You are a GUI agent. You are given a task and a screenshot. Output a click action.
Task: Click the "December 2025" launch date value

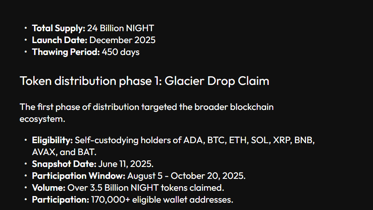click(122, 40)
